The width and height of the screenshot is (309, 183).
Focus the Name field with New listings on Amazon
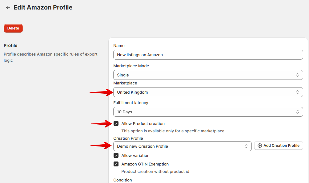click(208, 55)
